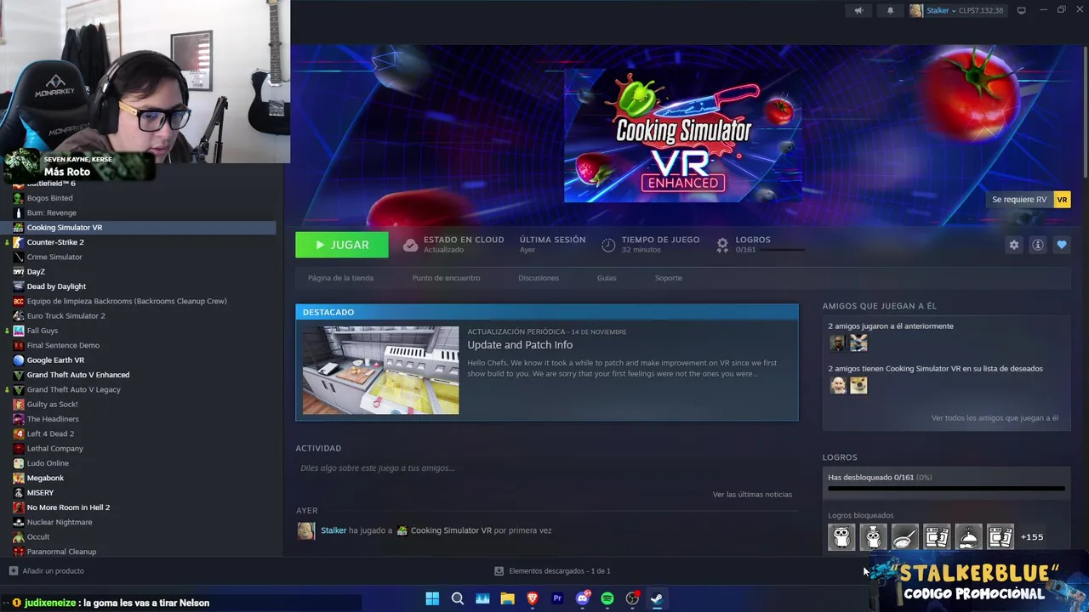Screen dimensions: 1089x612
Task: Select Bogos Binted in library
Action: coord(49,198)
